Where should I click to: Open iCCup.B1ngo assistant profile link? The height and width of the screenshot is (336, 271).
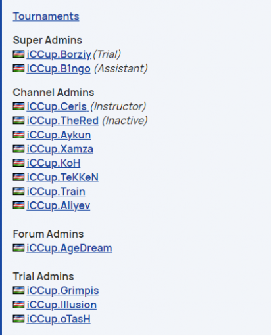pyautogui.click(x=59, y=68)
